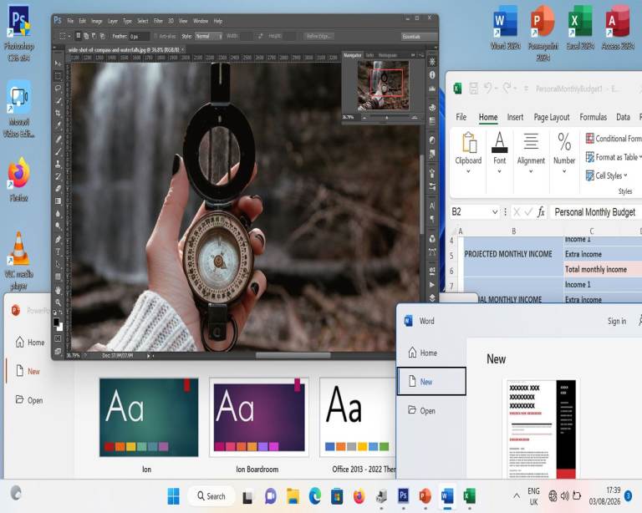Click the Refine Edge button
This screenshot has height=513, width=642.
pyautogui.click(x=318, y=37)
